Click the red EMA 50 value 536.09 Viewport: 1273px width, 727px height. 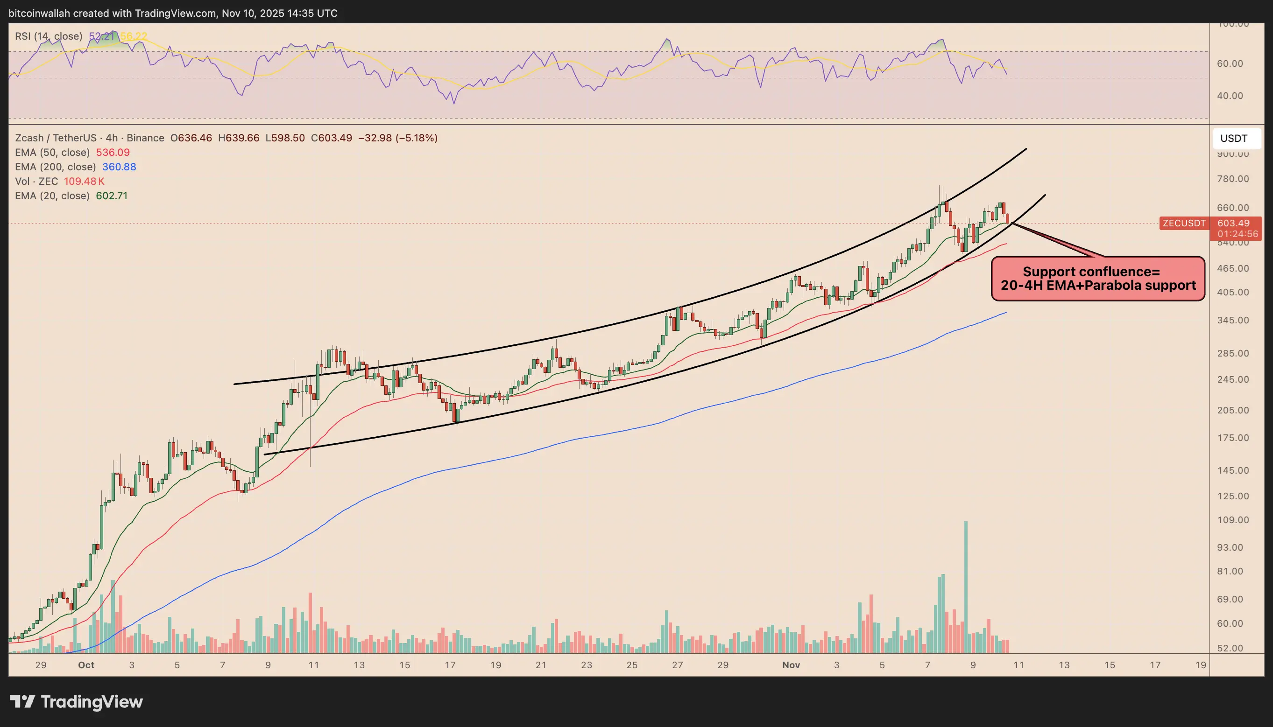click(113, 152)
